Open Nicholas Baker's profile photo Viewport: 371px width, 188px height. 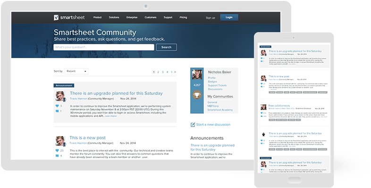(x=197, y=75)
